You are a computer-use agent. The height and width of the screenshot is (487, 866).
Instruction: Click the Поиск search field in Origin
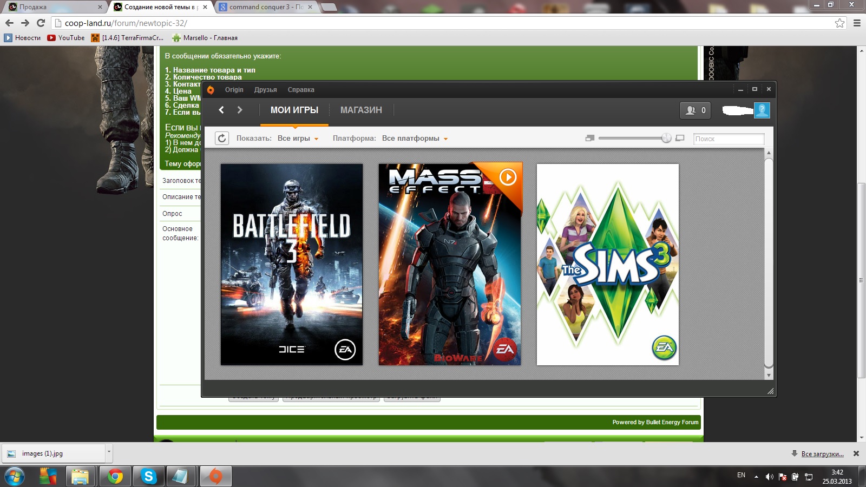point(729,139)
